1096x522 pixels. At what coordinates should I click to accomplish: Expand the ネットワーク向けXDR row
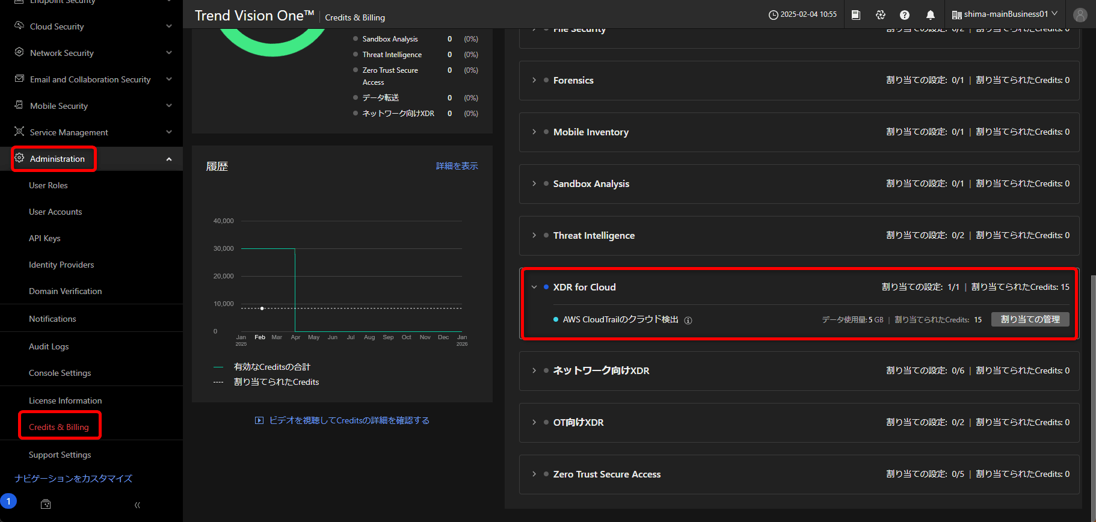coord(534,370)
